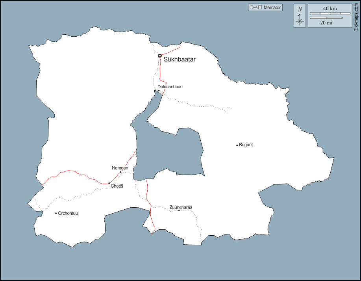The image size is (361, 281).
Task: Click the Dulaanchaan town dot marker
Action: [x=159, y=91]
